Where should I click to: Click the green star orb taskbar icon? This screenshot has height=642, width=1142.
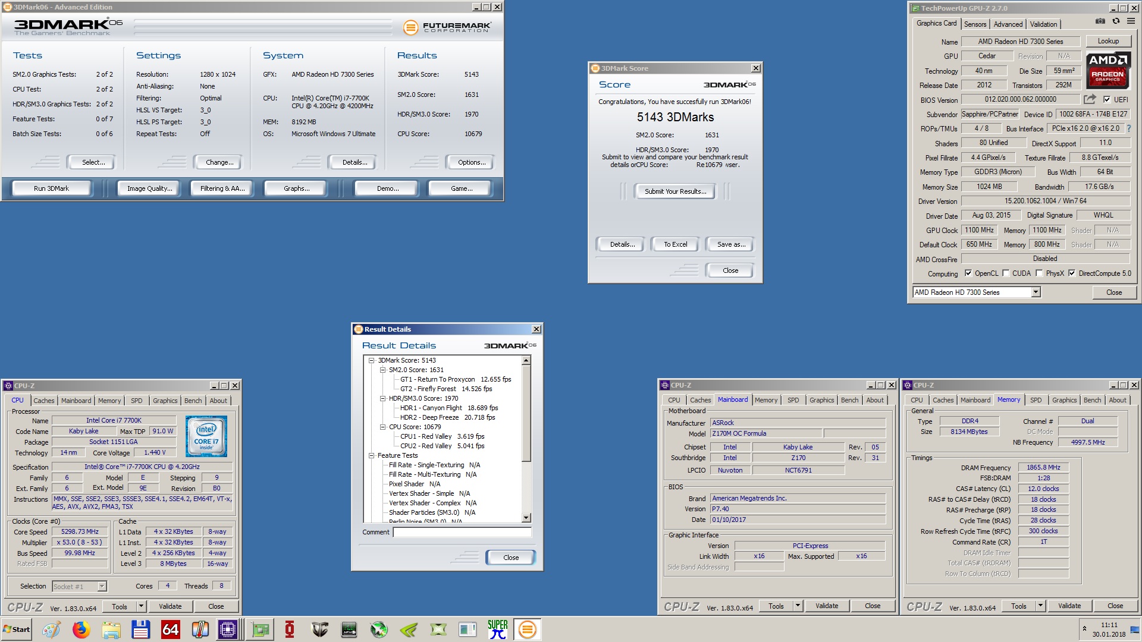[x=379, y=630]
